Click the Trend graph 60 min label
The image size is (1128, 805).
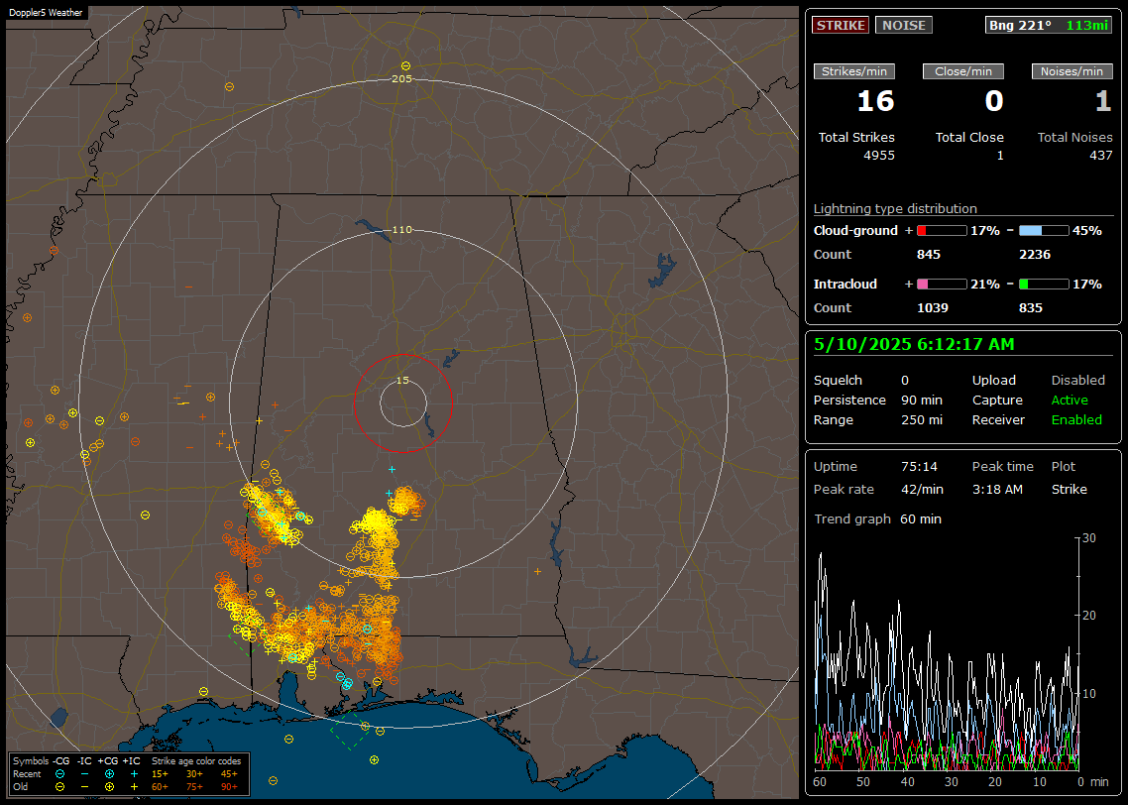(x=877, y=519)
